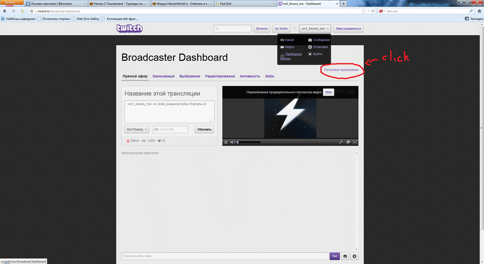Open Установки settings menu entry
Viewport: 484px width, 264px height.
click(x=318, y=47)
